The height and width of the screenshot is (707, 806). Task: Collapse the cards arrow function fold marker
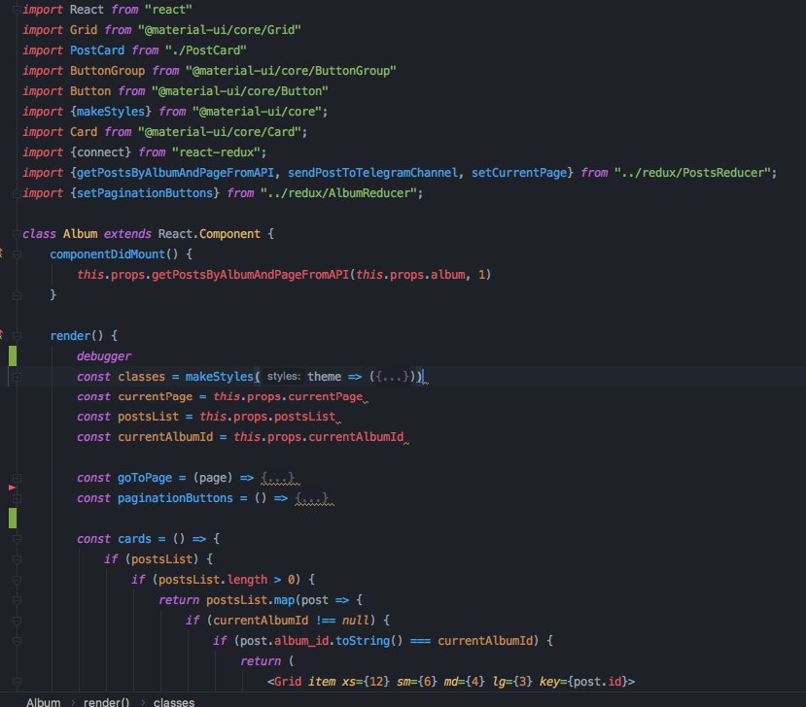pos(17,539)
